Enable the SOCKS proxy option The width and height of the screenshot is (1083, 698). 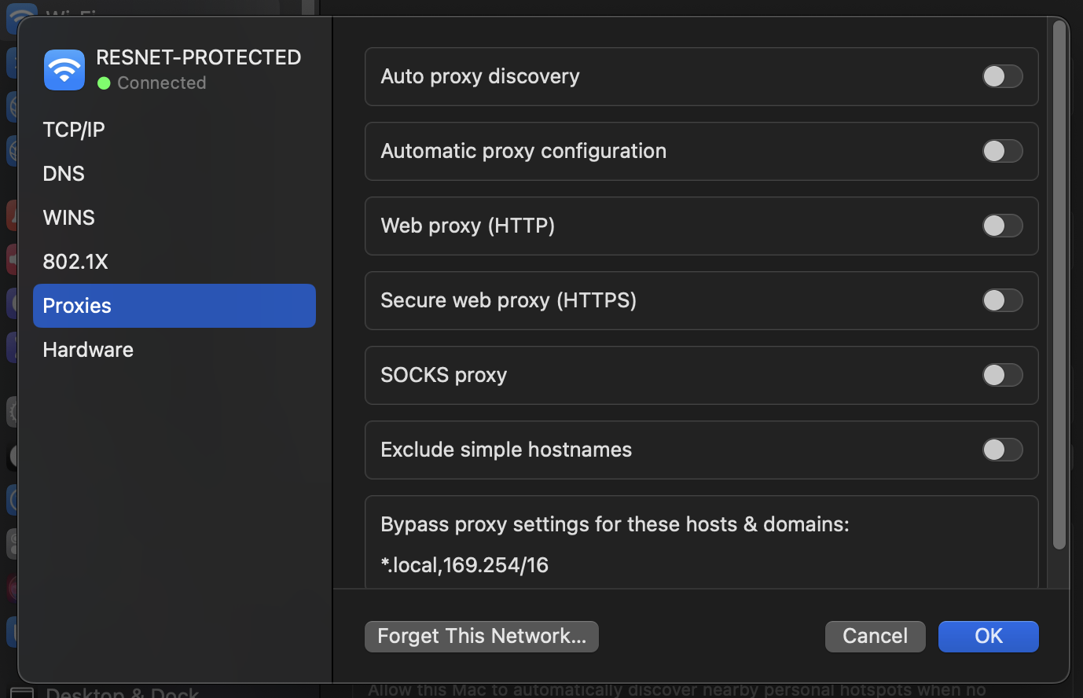click(1002, 375)
